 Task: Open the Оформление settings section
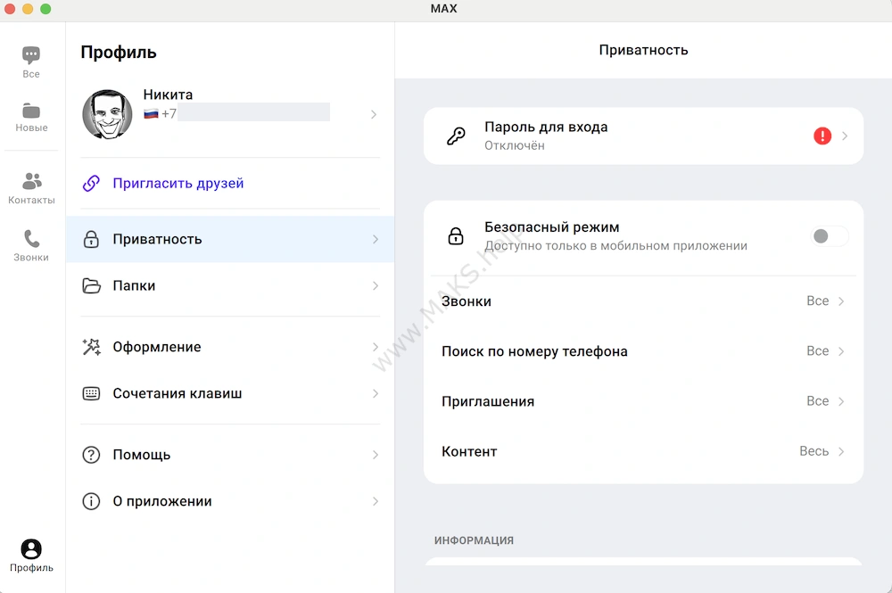pyautogui.click(x=229, y=347)
